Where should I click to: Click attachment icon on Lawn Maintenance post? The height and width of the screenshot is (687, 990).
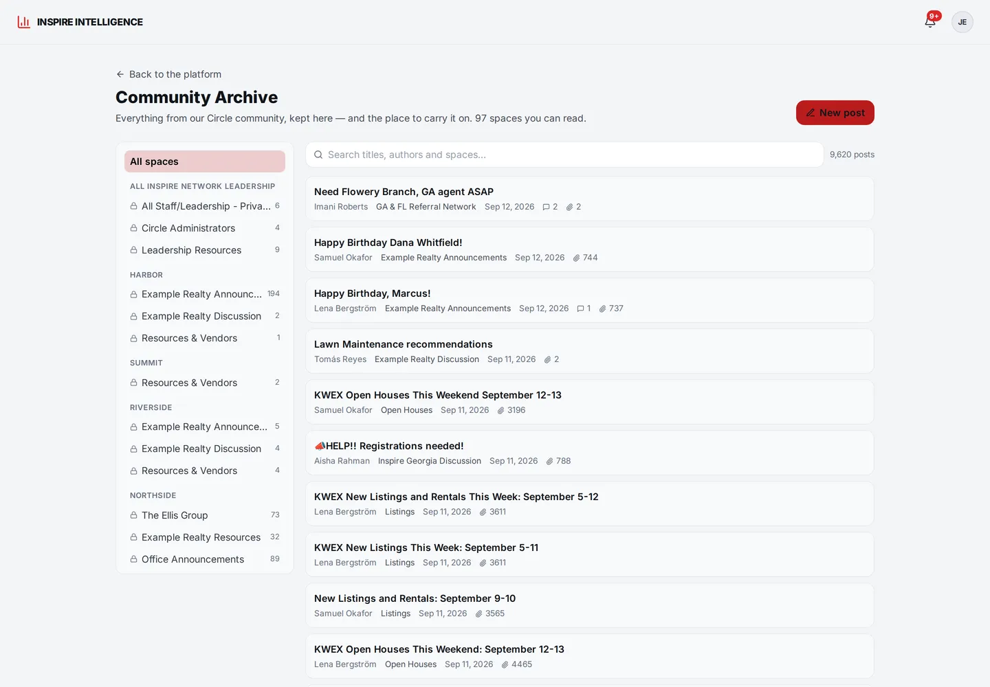tap(547, 359)
